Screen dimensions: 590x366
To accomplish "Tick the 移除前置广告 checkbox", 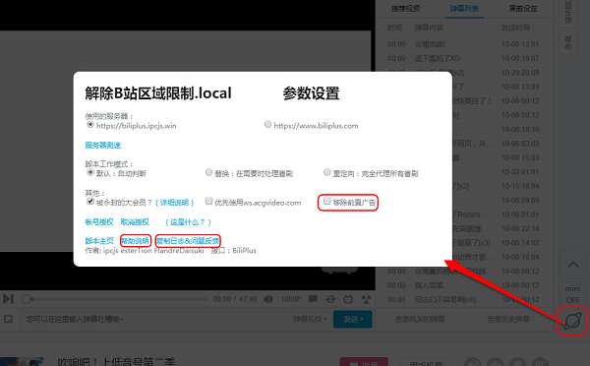I will [x=327, y=202].
